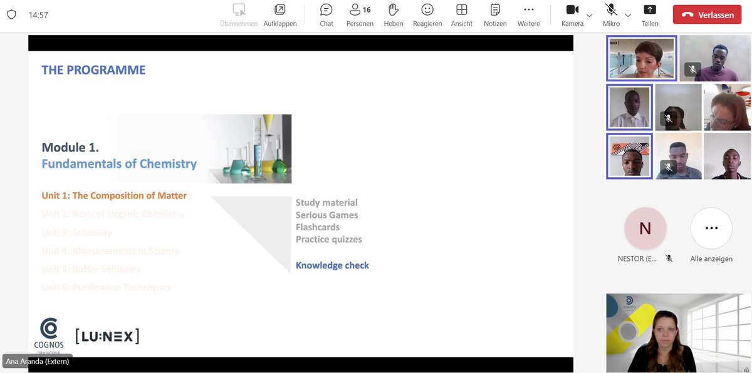
Task: Pop out the shared content with Aufklappen
Action: coord(279,14)
